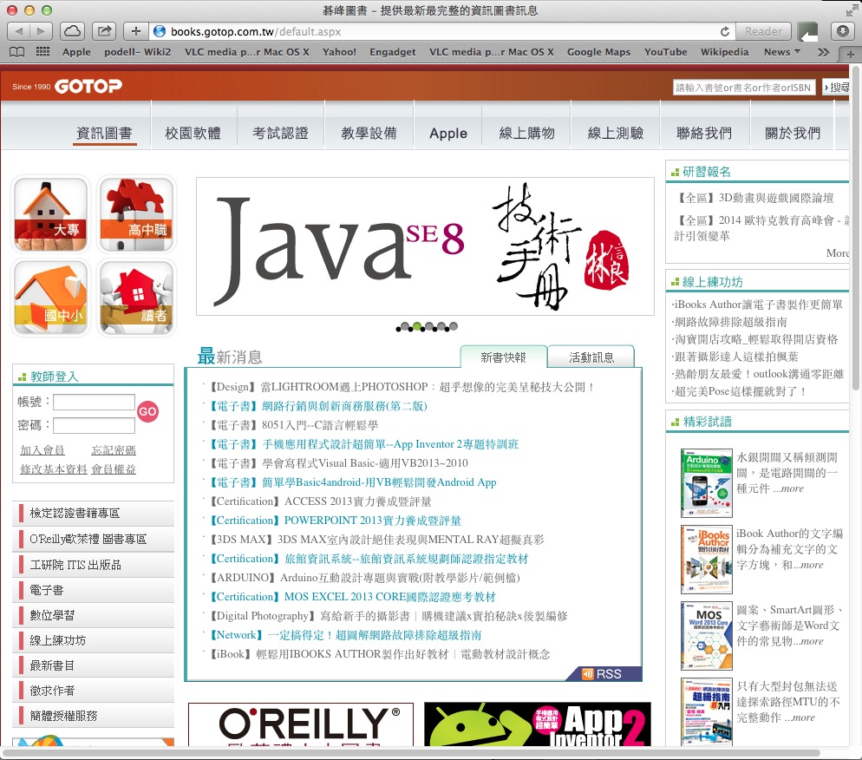Click the Java SE 8 banner image
Viewport: 862px width, 760px height.
click(x=425, y=246)
